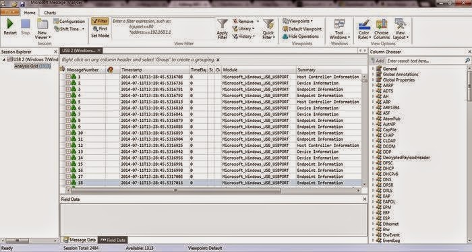
Task: Open the Configuration option
Action: pos(69,22)
